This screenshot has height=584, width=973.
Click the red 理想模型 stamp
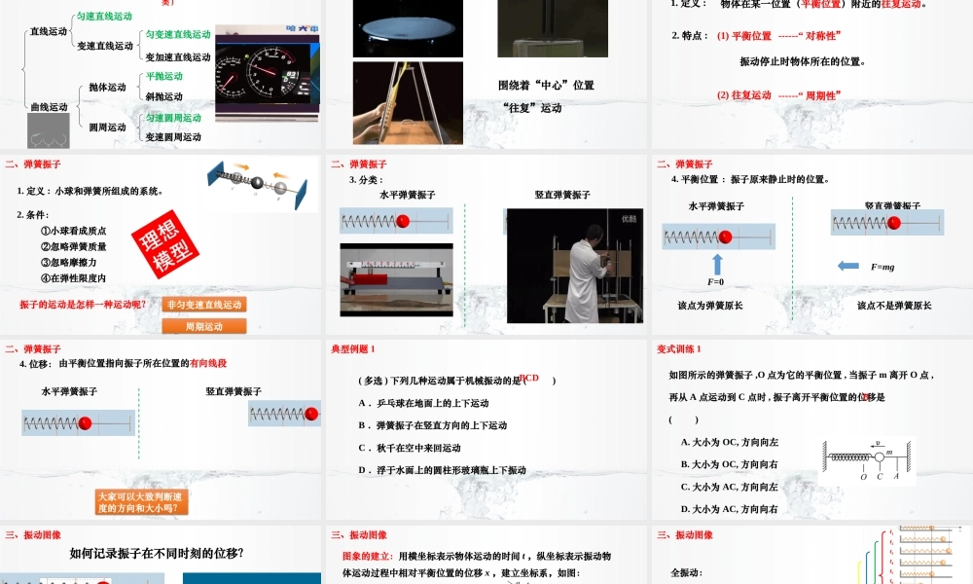pos(165,244)
